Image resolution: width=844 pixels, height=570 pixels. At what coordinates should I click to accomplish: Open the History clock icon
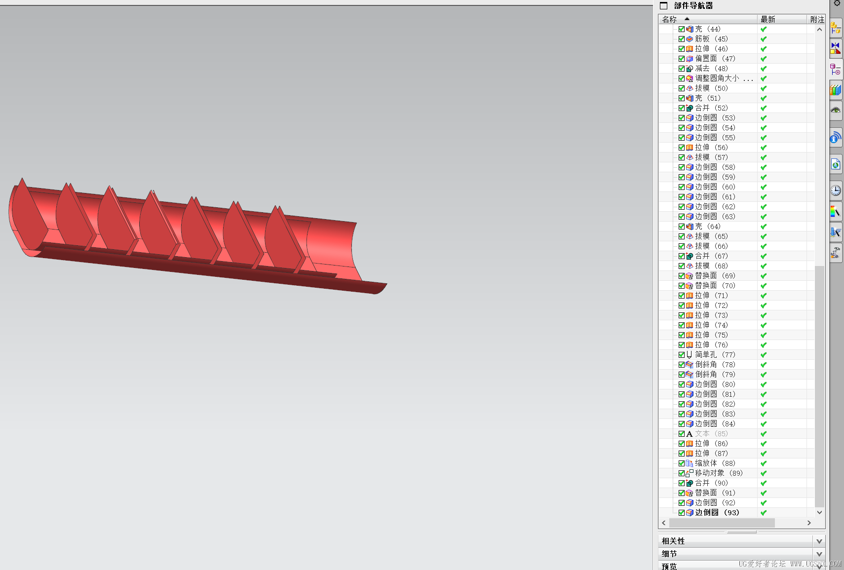tap(836, 190)
